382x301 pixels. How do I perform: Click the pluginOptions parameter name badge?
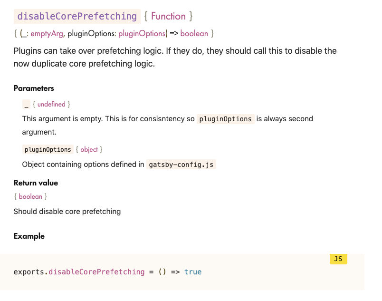(x=48, y=149)
